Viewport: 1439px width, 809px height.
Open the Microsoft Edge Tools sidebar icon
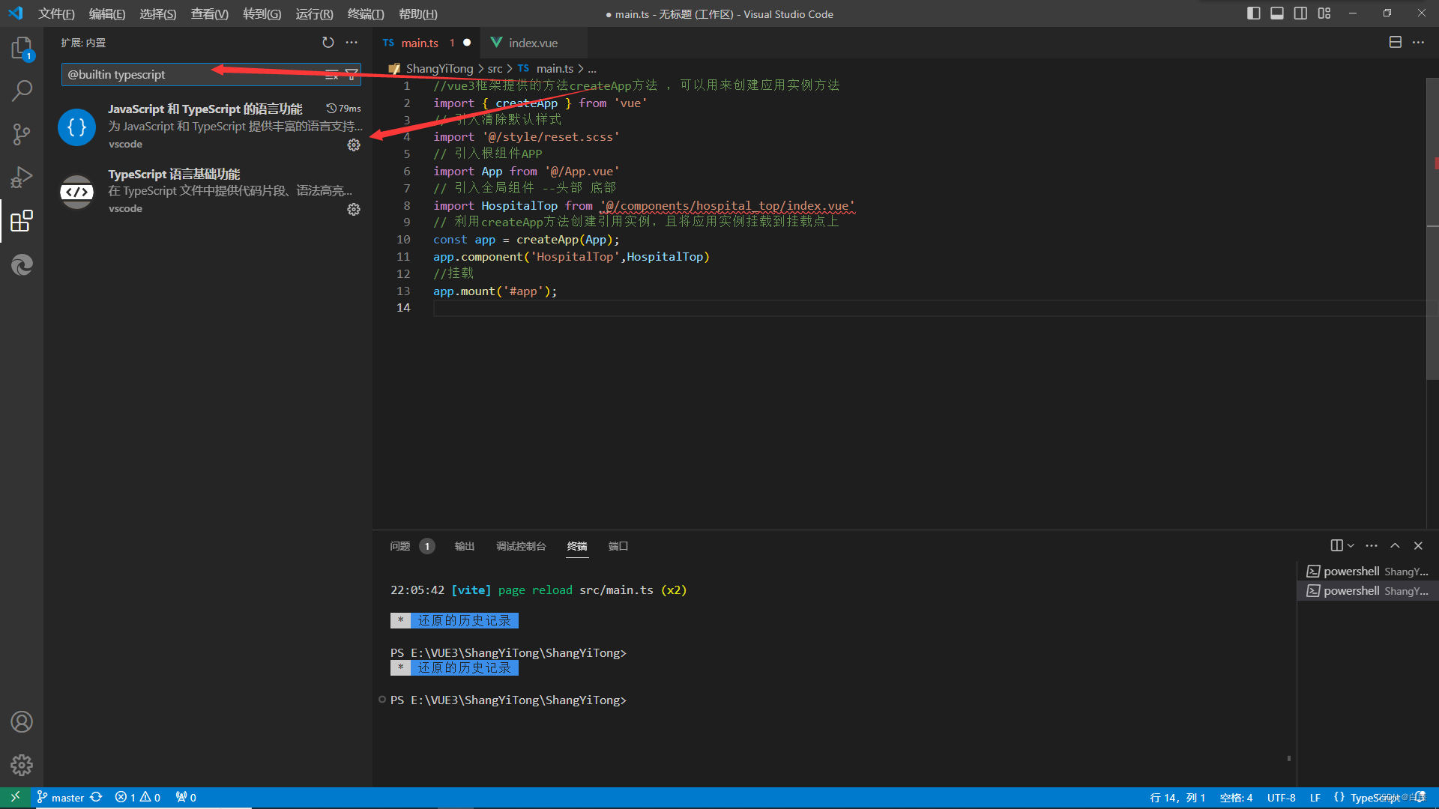click(22, 264)
